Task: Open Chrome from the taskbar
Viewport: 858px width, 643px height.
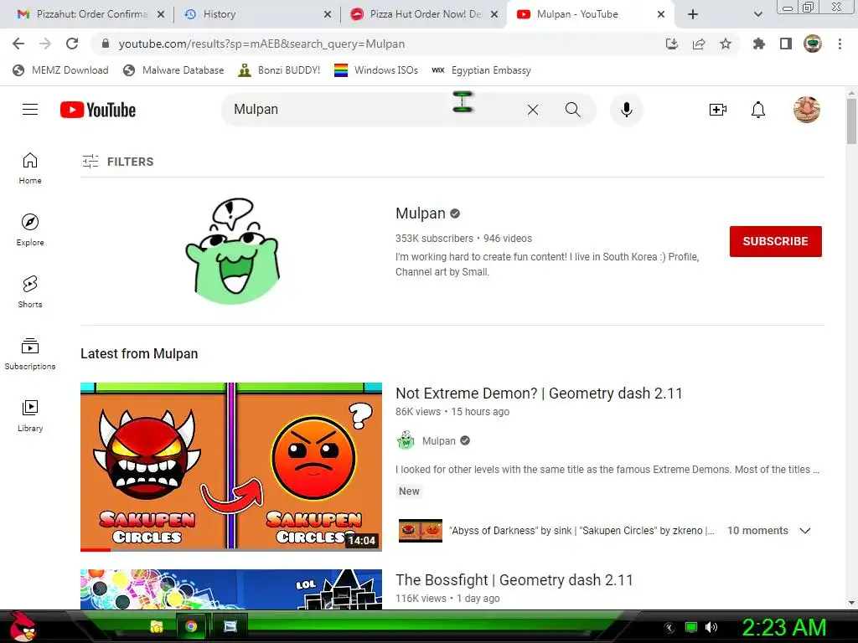Action: [x=191, y=626]
